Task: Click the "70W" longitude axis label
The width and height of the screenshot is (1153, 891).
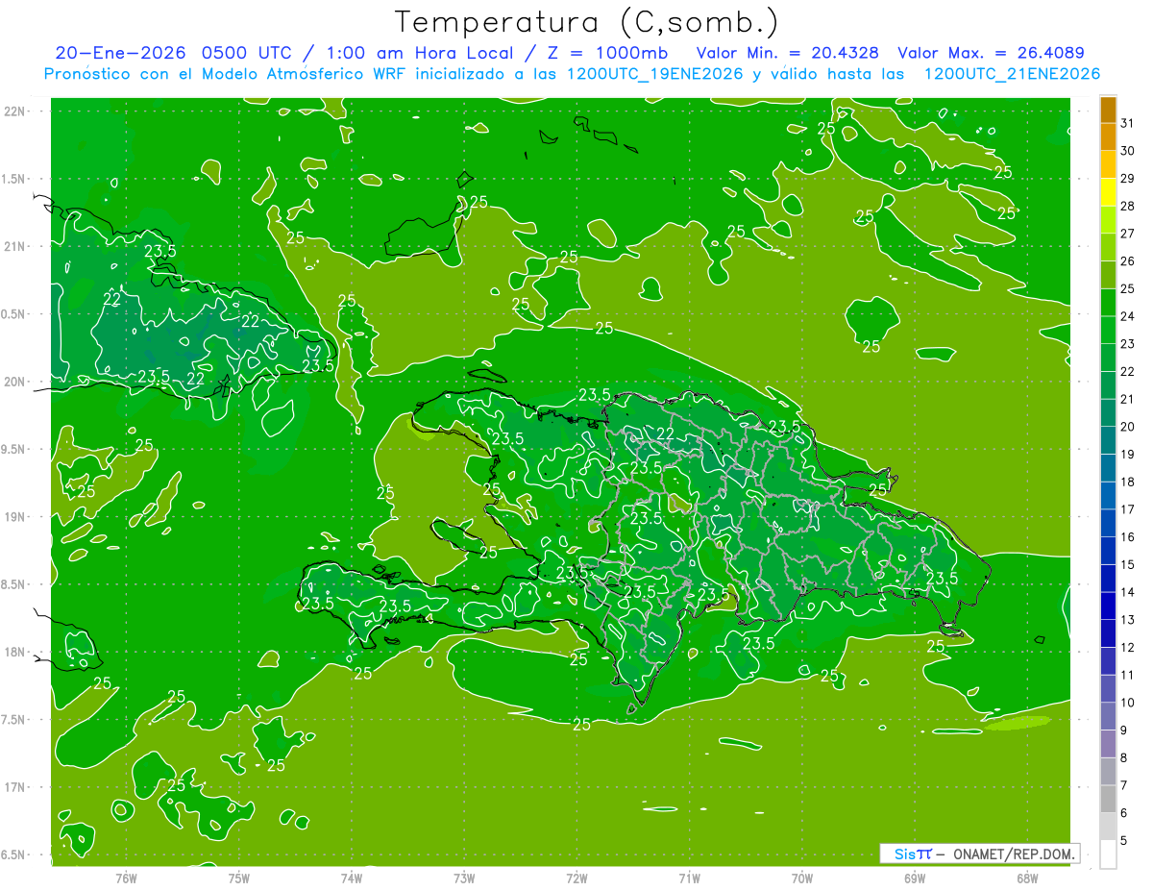Action: (x=802, y=878)
